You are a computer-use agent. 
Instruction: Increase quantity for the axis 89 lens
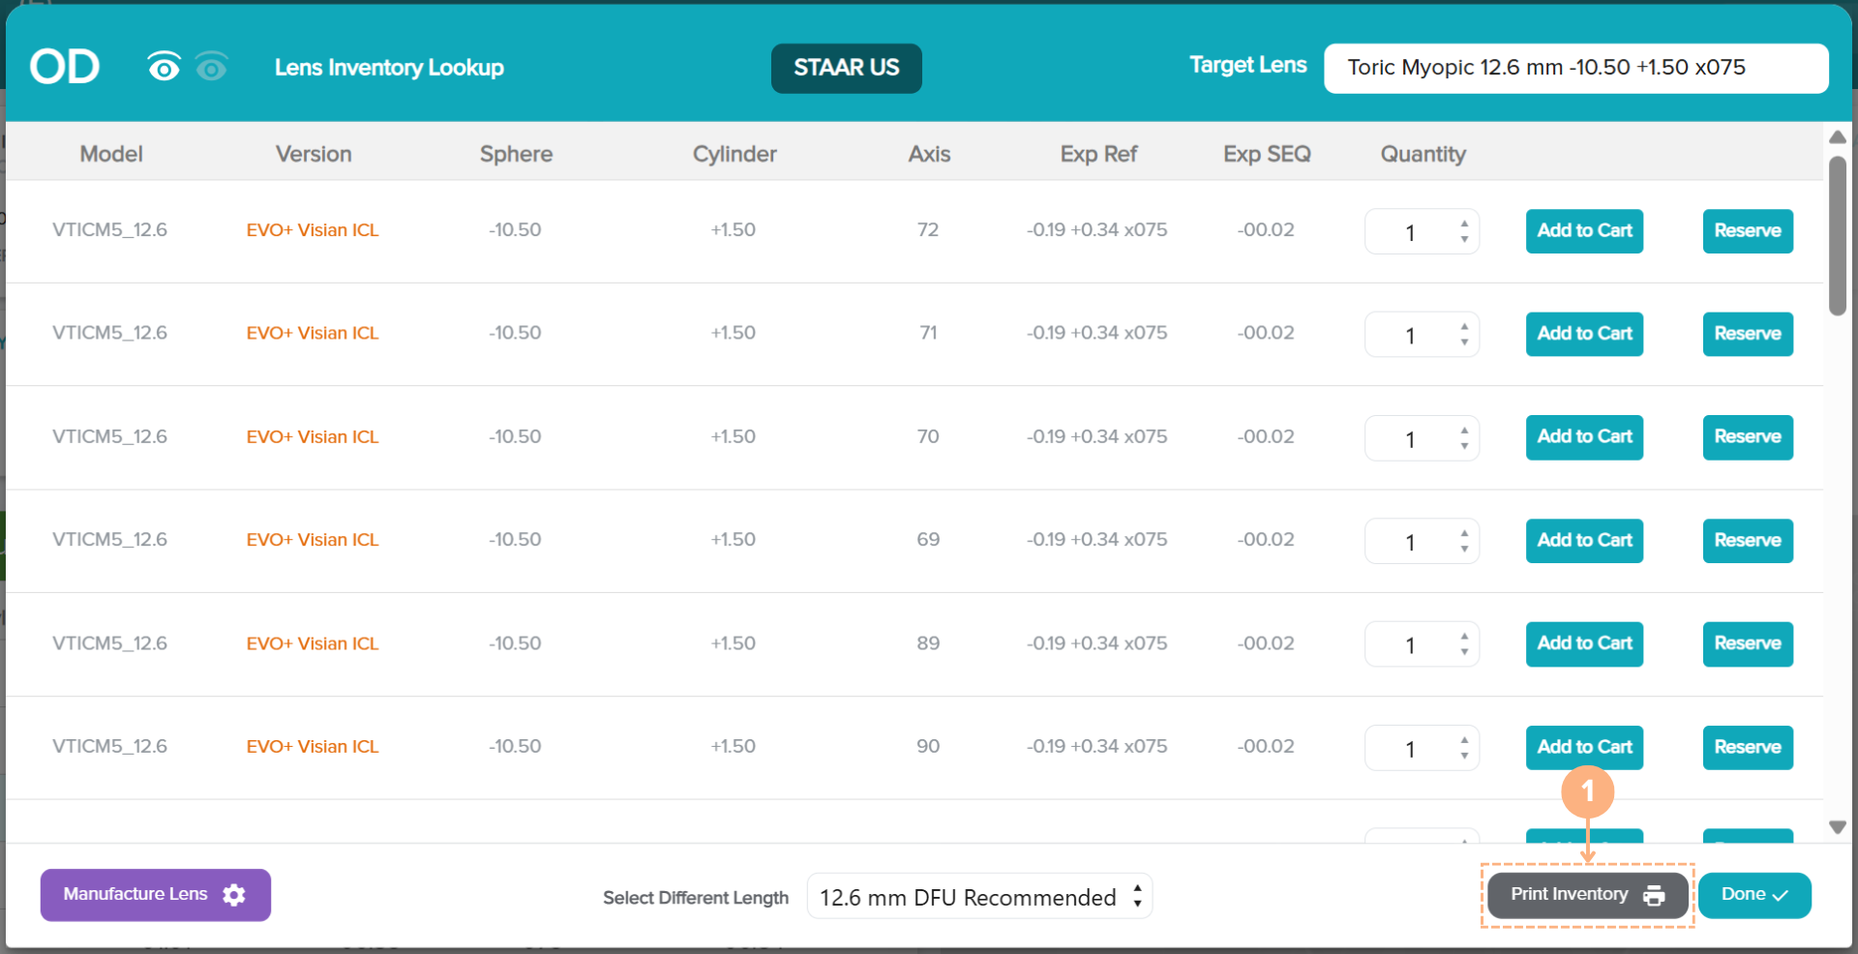pos(1464,636)
